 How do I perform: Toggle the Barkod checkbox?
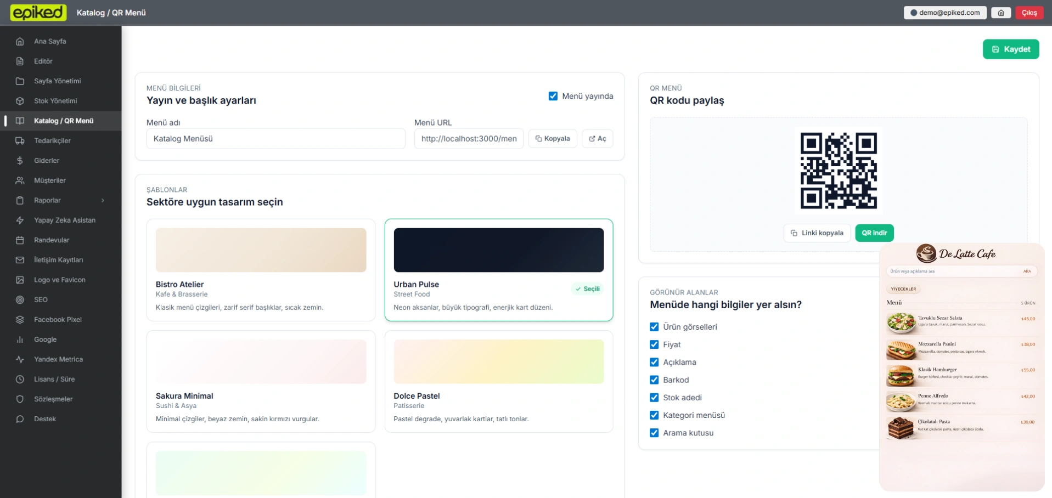654,380
